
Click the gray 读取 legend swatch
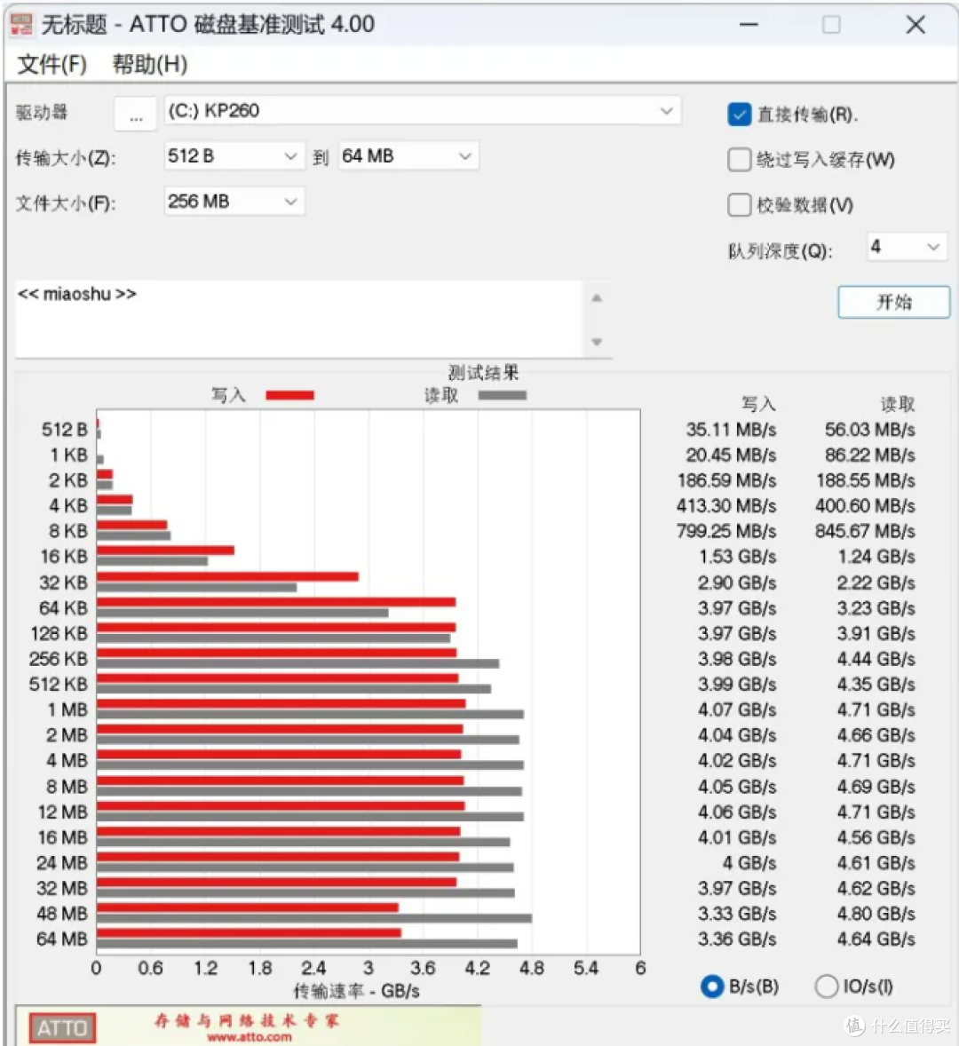coord(503,396)
